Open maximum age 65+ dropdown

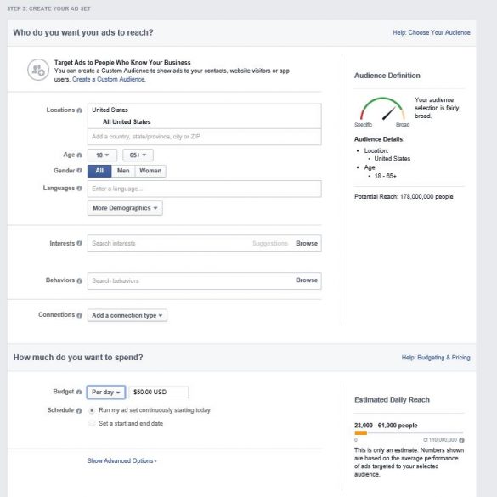point(138,155)
